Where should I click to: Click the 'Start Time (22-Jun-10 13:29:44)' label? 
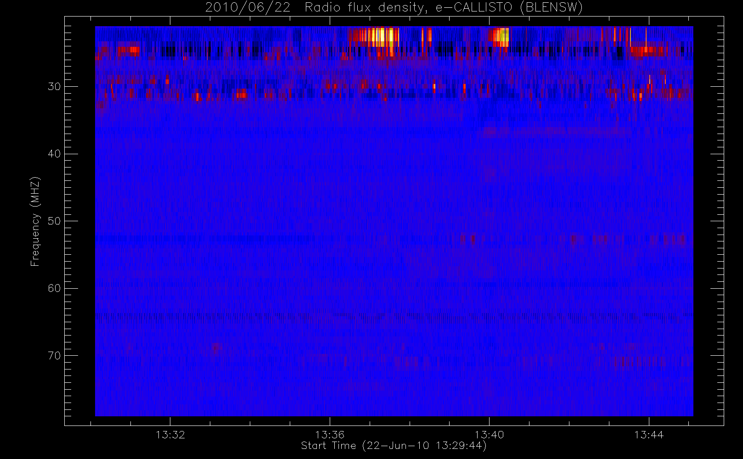coord(394,446)
